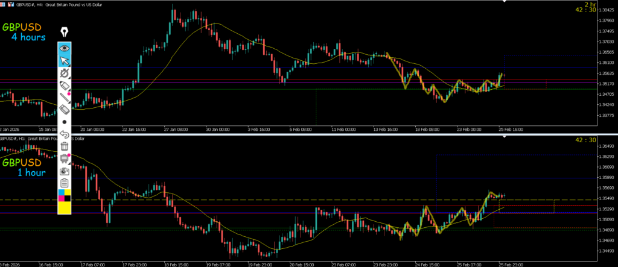Choose the straight line drawing tool
Image resolution: width=618 pixels, height=267 pixels.
click(x=65, y=98)
